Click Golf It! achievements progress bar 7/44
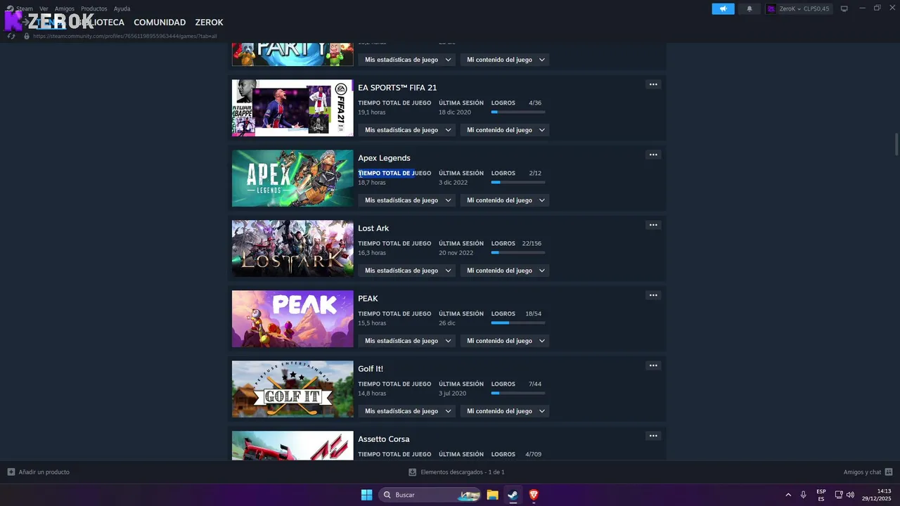 [x=518, y=393]
